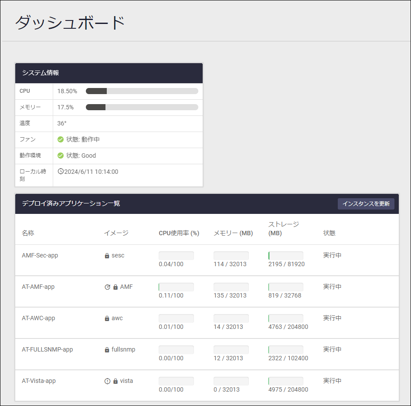Click the system メモリー usage bar

pos(142,107)
